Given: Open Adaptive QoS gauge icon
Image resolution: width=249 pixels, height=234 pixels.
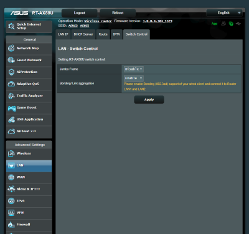Looking at the screenshot, I should pos(11,84).
